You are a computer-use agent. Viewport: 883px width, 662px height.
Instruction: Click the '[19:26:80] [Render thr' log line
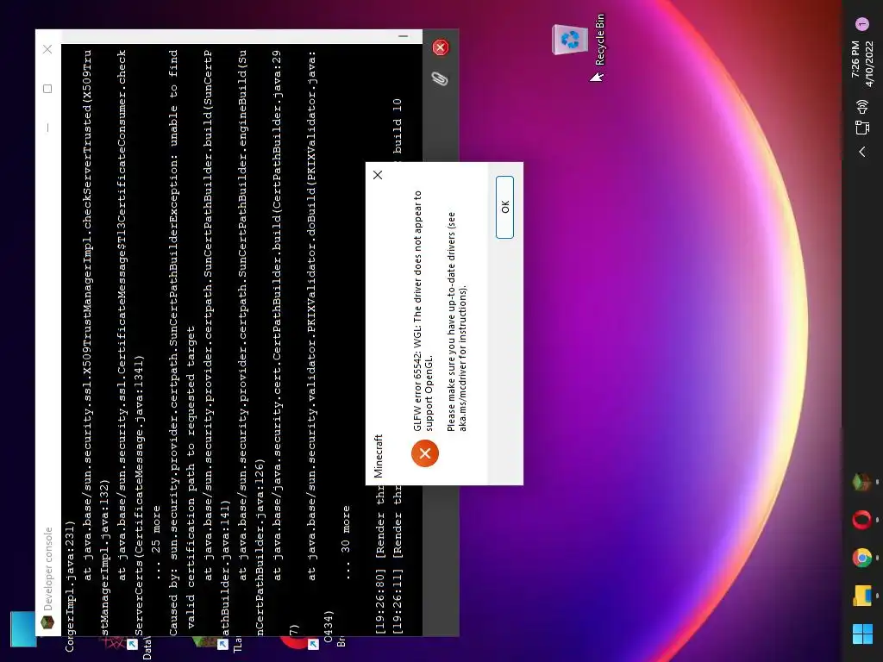tap(380, 560)
